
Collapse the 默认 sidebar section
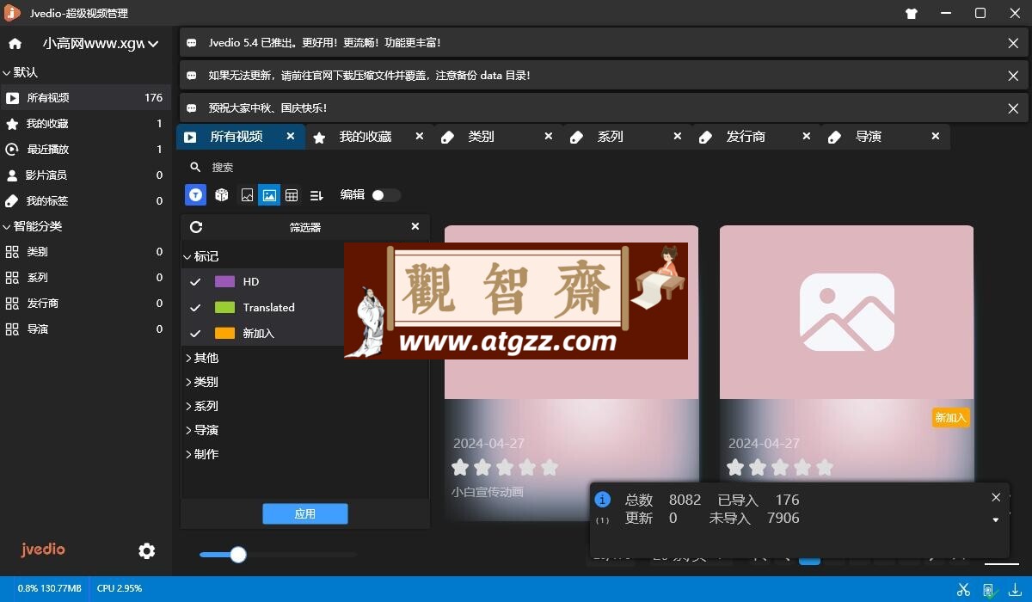21,72
